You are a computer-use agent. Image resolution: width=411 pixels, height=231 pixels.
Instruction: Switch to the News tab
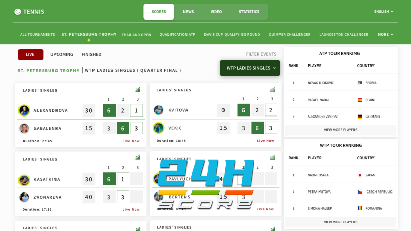click(188, 12)
